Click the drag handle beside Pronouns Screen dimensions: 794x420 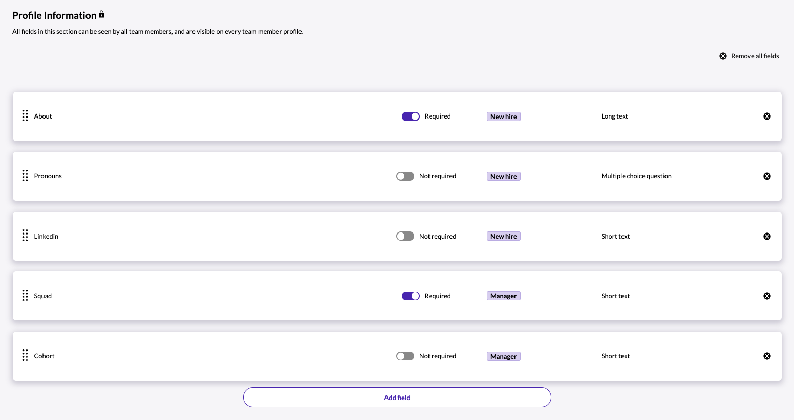[25, 176]
